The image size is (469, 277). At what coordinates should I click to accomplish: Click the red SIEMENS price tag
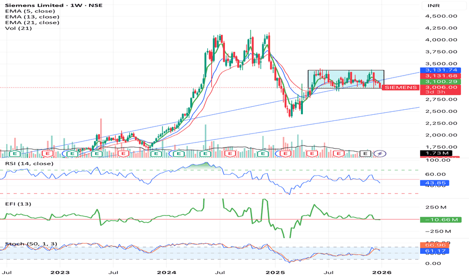point(401,88)
